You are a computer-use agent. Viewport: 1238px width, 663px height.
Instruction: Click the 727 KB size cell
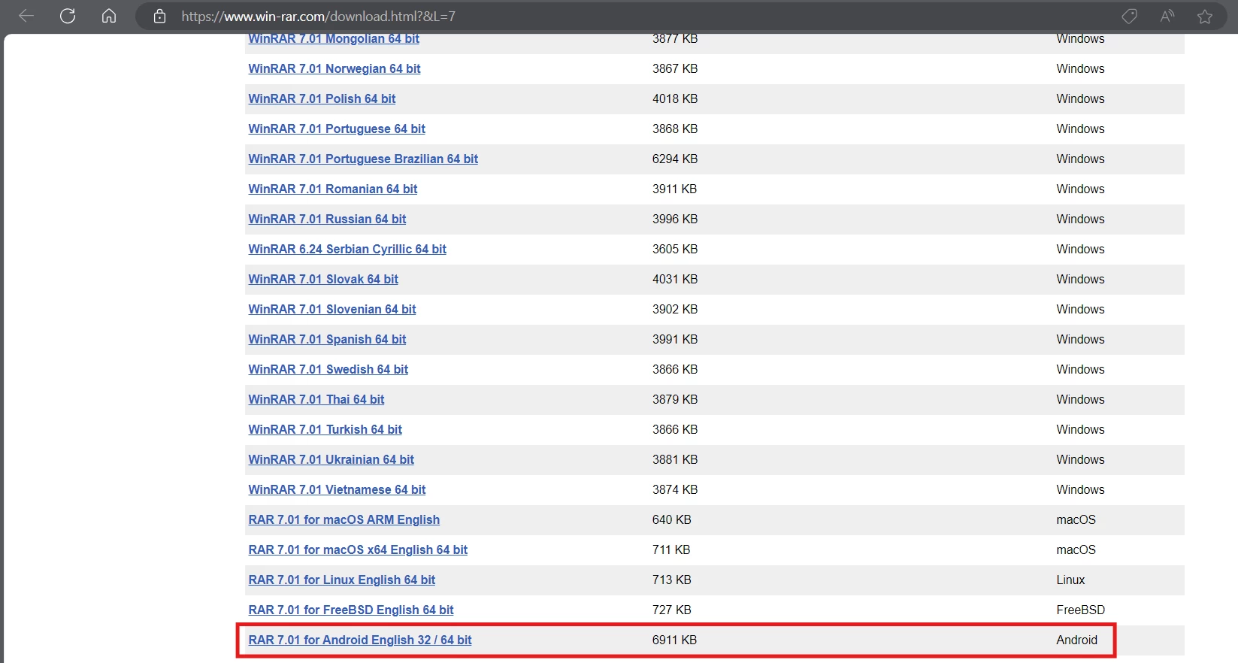coord(671,610)
